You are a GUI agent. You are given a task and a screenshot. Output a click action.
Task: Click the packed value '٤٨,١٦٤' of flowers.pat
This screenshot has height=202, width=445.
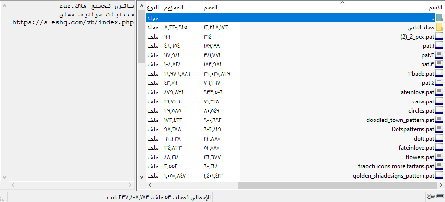[171, 157]
